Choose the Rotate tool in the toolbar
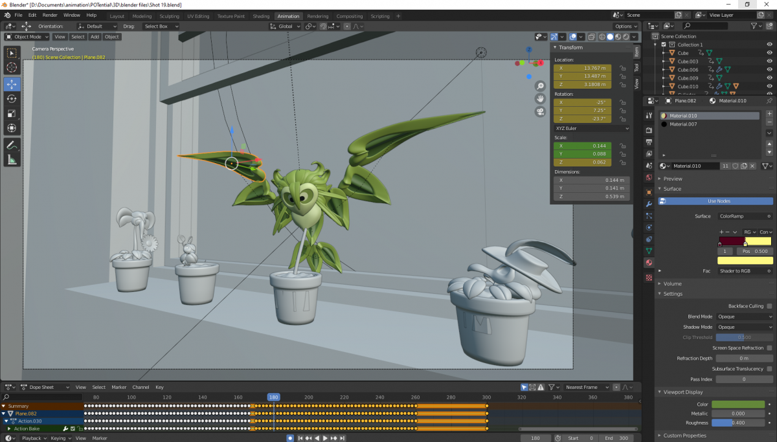The image size is (777, 442). click(x=12, y=98)
